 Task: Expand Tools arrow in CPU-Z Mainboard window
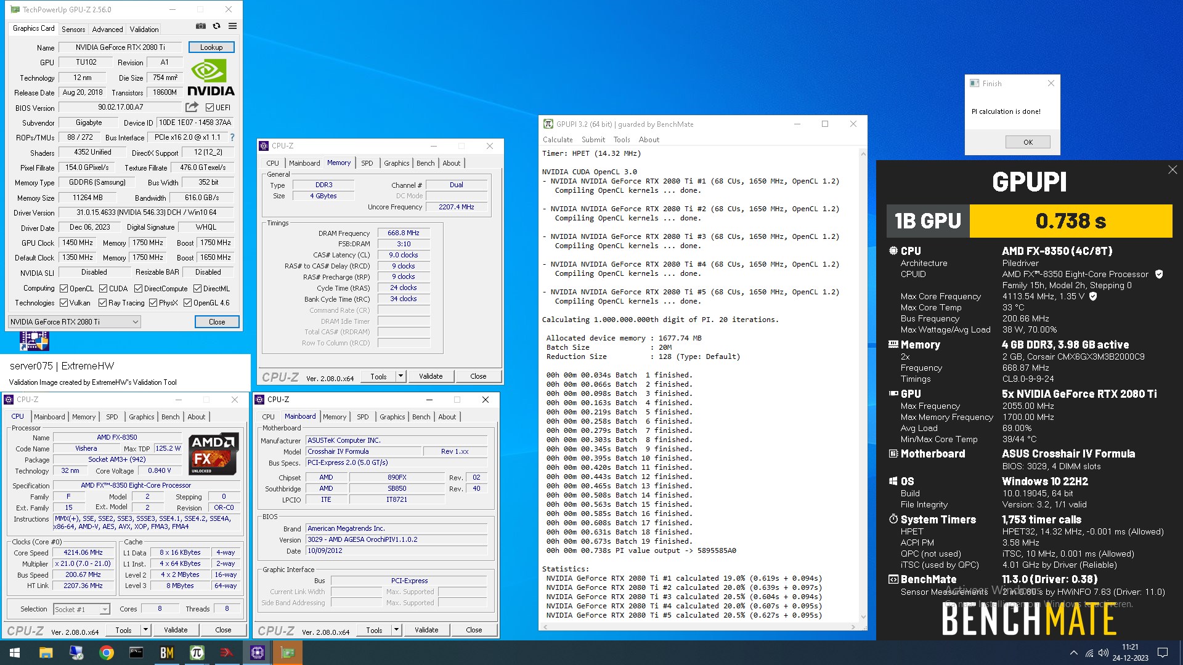[x=396, y=630]
